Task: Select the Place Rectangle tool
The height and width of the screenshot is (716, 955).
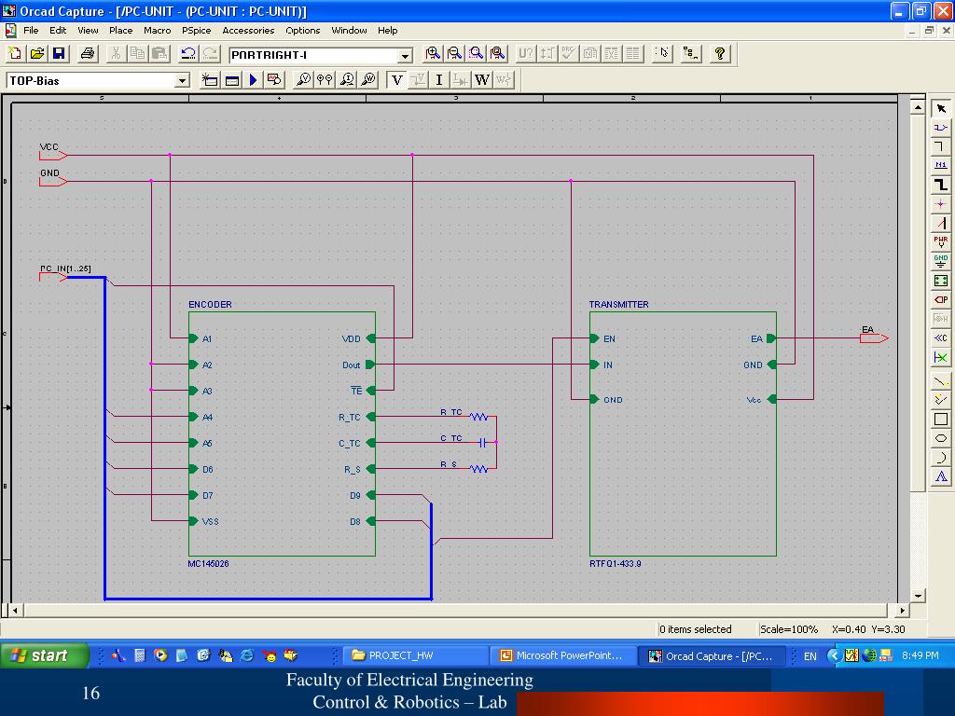Action: click(x=941, y=420)
